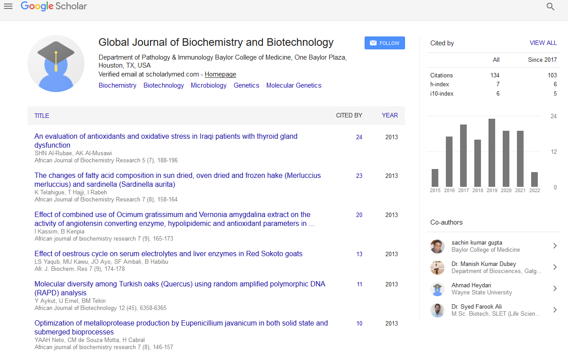Click the Cited By column header
Screen dimensions: 568x354
click(349, 115)
